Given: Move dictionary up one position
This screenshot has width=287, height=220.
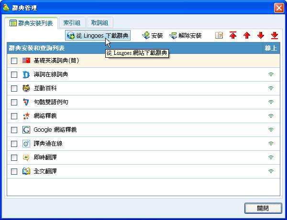Looking at the screenshot, I should tap(247, 35).
